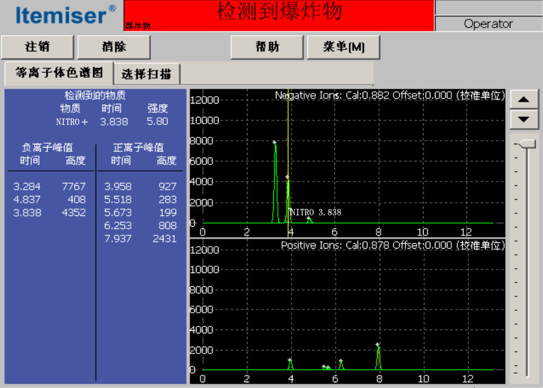
Task: Click the 清除 clear button
Action: (x=114, y=47)
